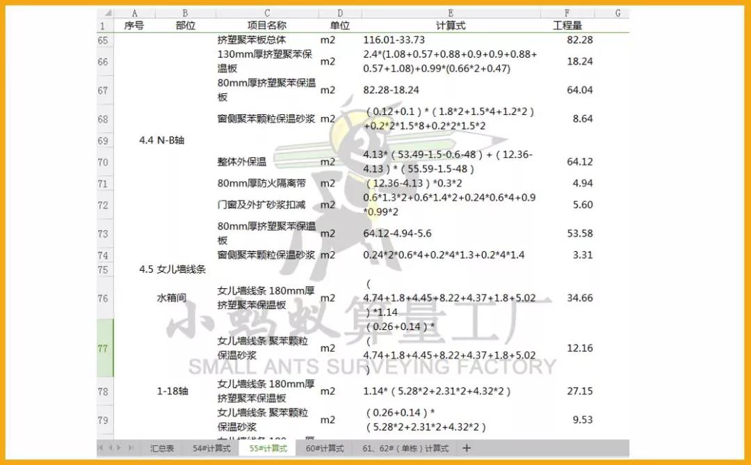Click the last sheet navigation arrow

[x=129, y=448]
